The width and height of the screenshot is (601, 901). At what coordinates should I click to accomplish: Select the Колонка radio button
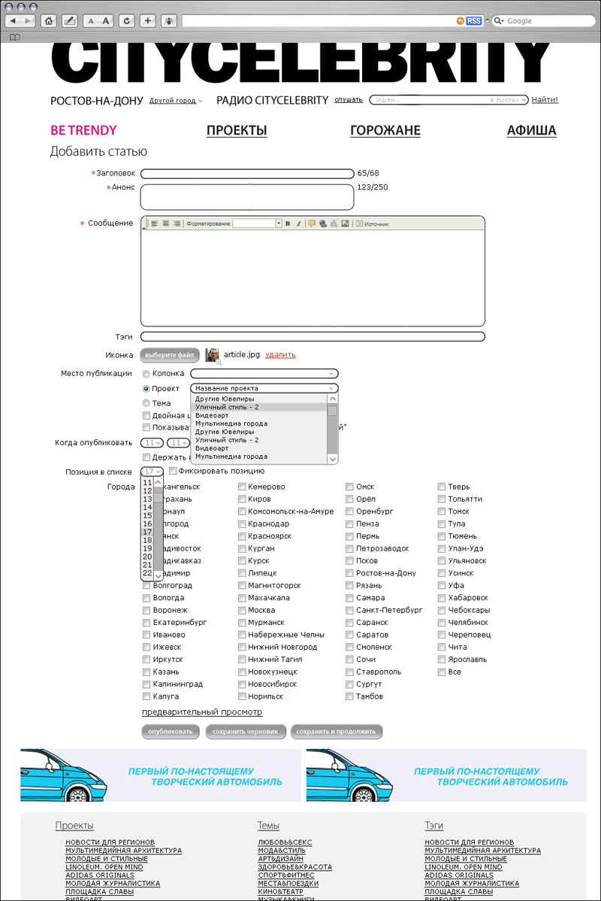(x=146, y=374)
